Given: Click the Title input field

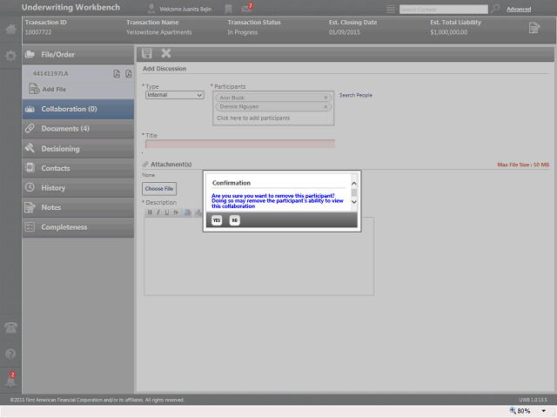Looking at the screenshot, I should [240, 144].
